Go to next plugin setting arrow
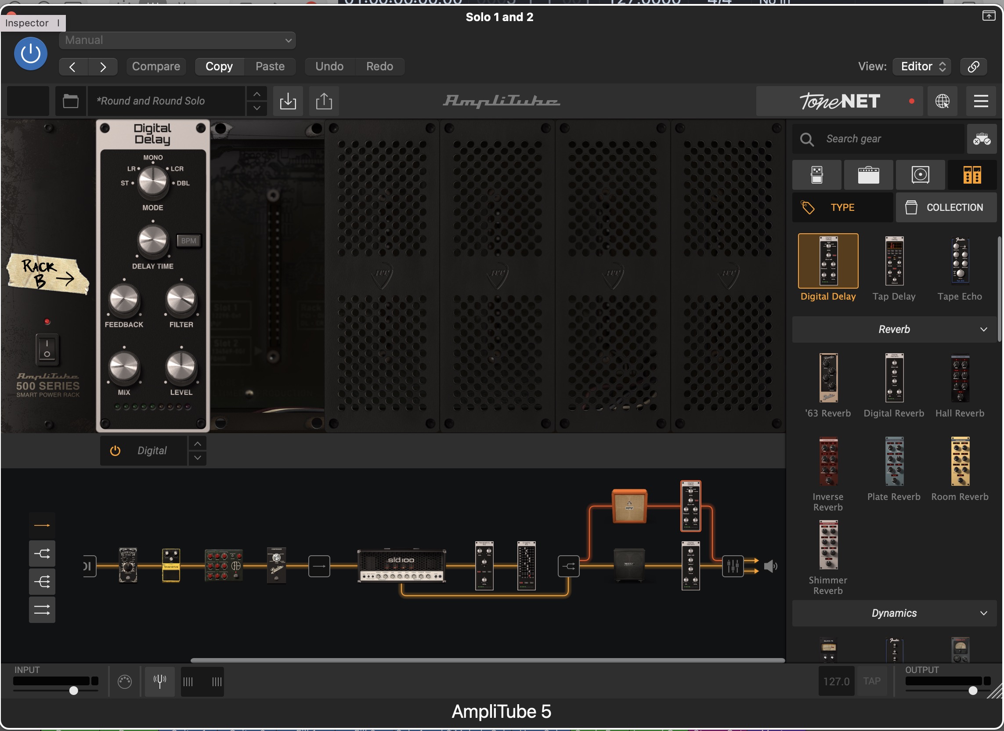This screenshot has height=731, width=1004. (x=103, y=67)
